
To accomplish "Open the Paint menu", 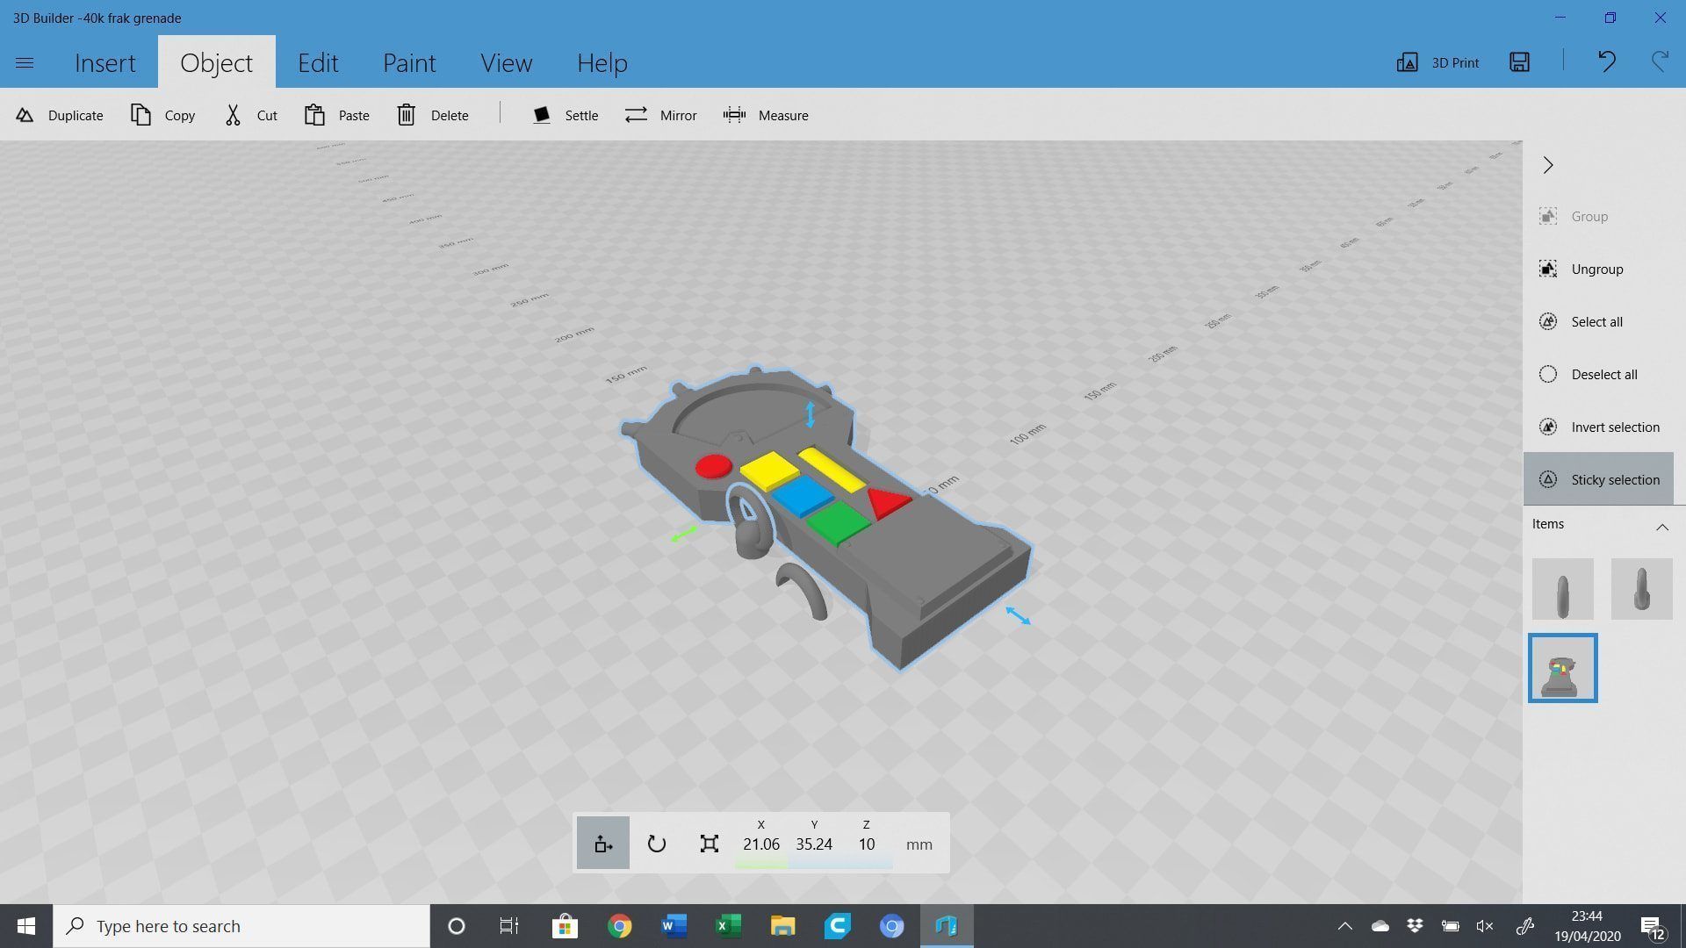I will coord(408,62).
